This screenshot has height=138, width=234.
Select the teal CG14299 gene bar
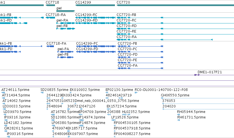pyautogui.click(x=95, y=5)
